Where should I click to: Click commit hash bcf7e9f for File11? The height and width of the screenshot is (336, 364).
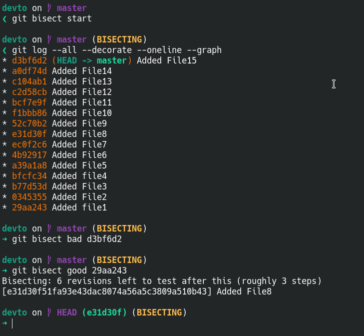point(29,102)
